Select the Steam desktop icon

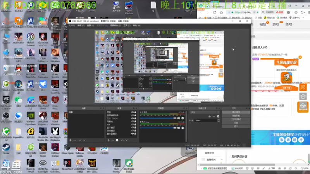coord(6,149)
